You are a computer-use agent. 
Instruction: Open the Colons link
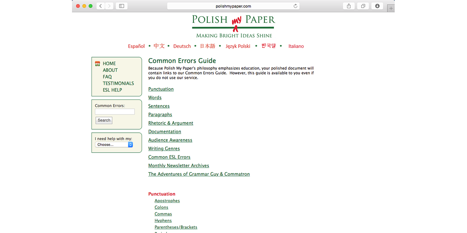162,208
